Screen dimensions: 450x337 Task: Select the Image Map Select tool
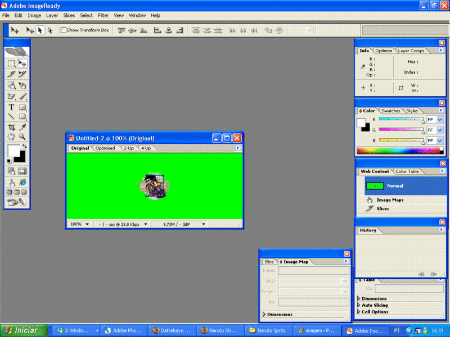pyautogui.click(x=22, y=85)
